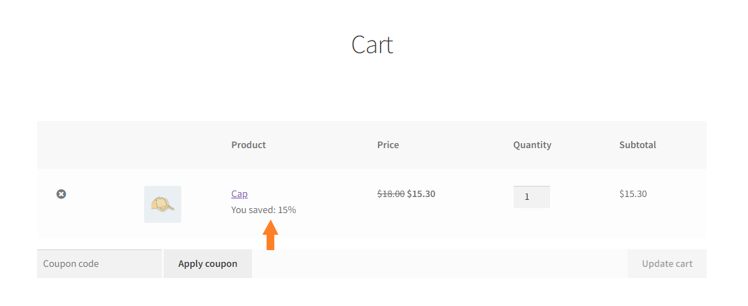Select the Quantity column header
This screenshot has height=306, width=748.
[532, 145]
